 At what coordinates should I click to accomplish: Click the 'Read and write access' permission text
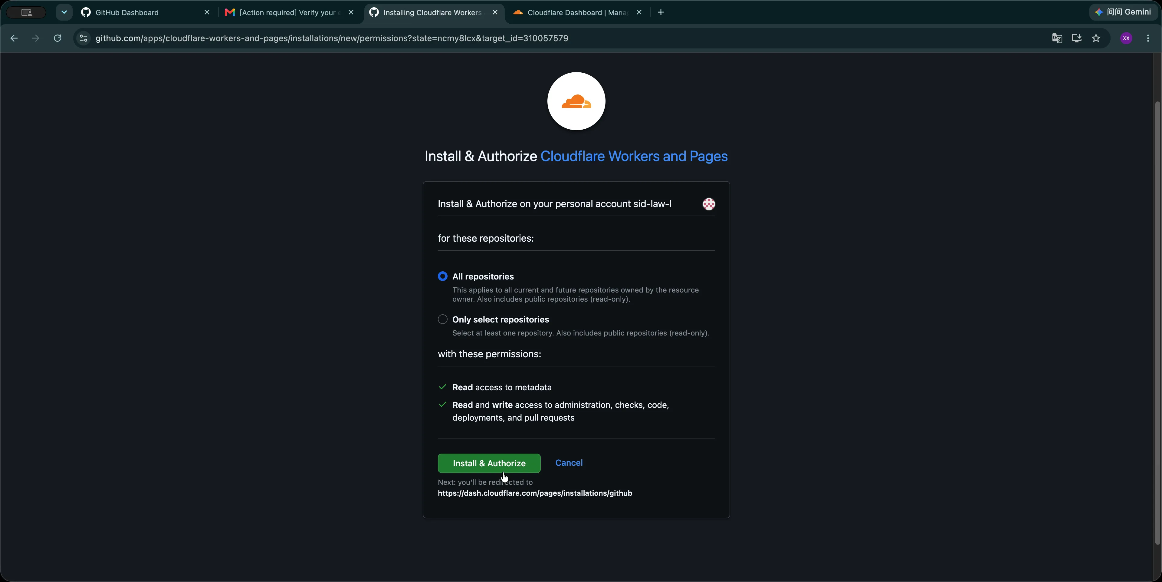pyautogui.click(x=560, y=411)
